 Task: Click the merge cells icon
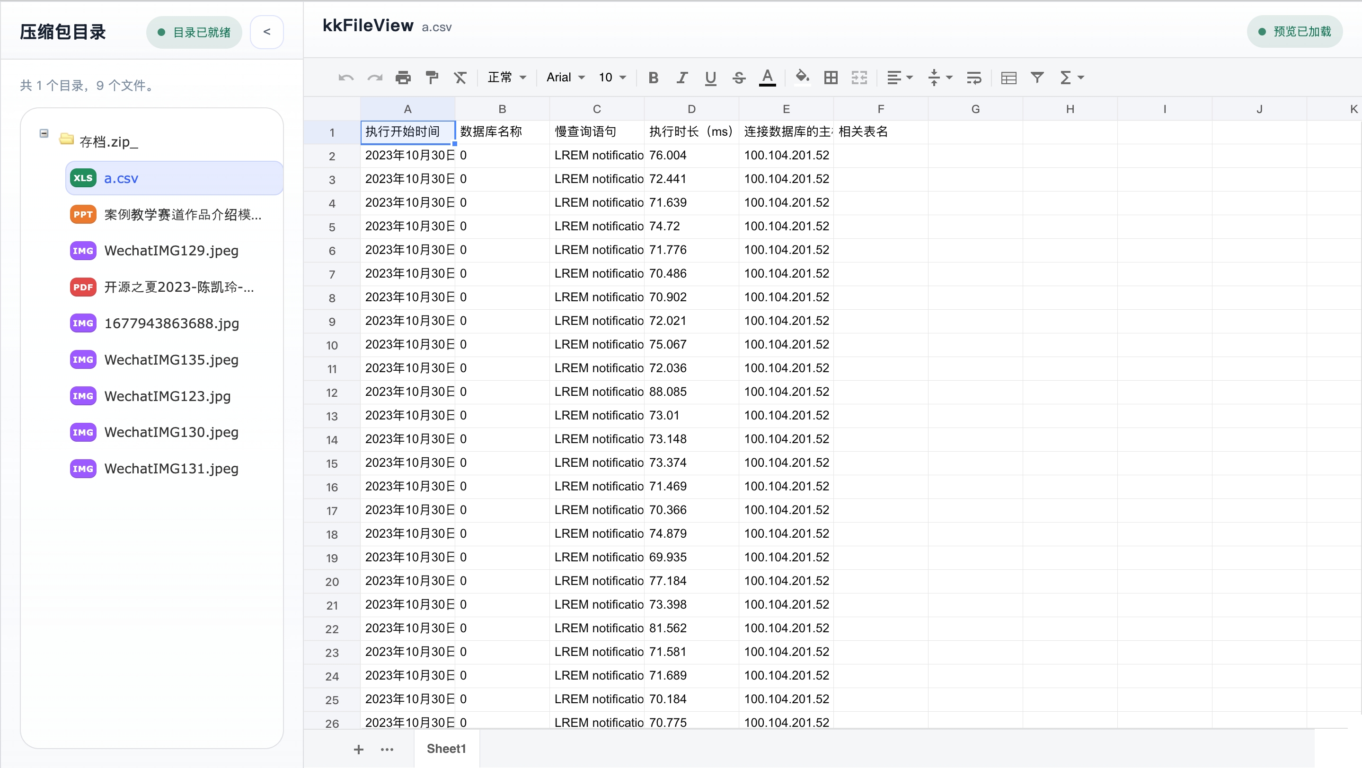[x=859, y=78]
